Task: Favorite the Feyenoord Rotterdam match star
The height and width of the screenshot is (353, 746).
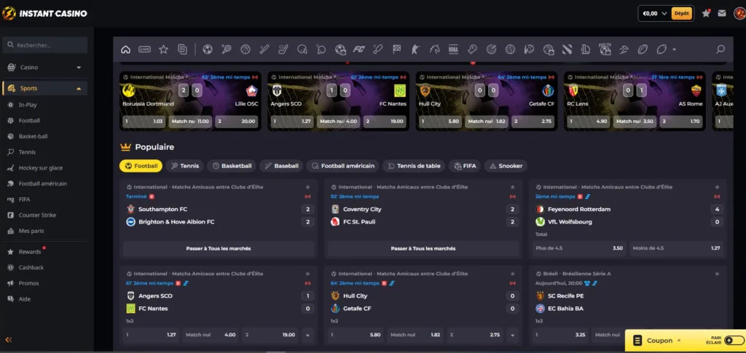Action: point(717,187)
